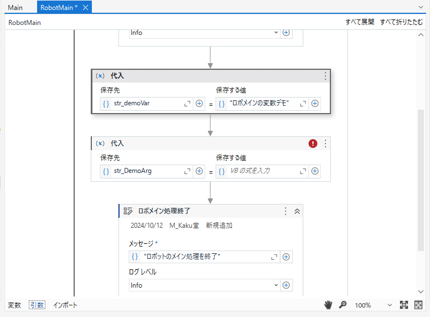Click the "ロボメインの変数デモ" value field
Viewport: 430px width, 317px height.
[263, 103]
